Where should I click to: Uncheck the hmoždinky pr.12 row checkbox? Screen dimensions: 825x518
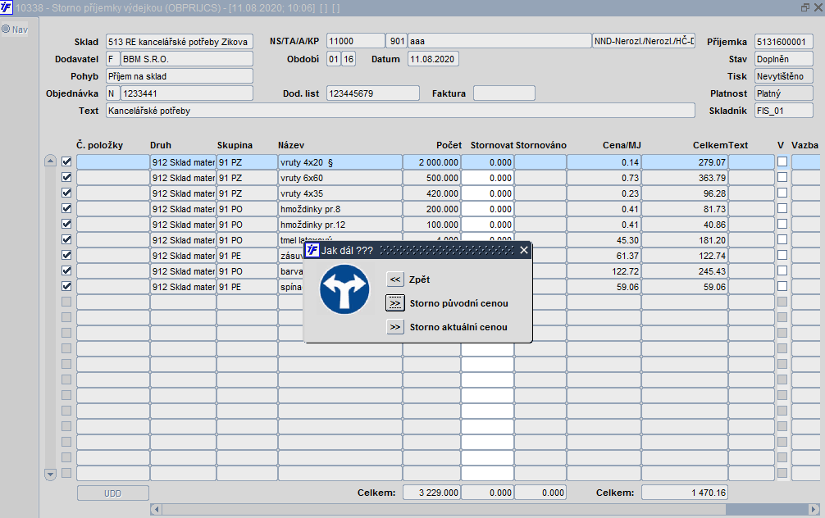[66, 224]
